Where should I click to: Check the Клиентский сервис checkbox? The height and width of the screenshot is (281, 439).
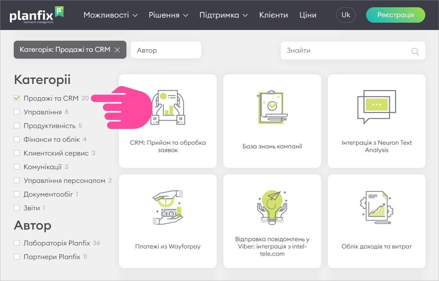(x=17, y=153)
